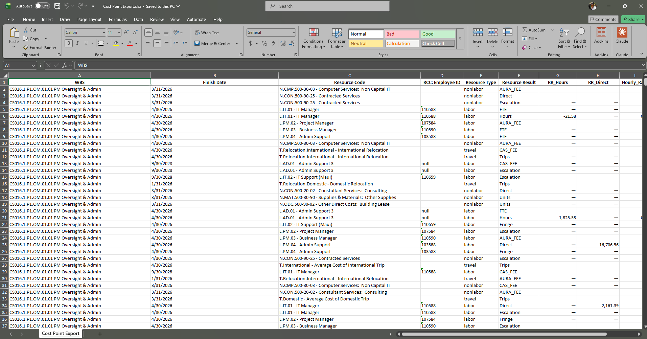Screen dimensions: 647x339
Task: Click the Cut scissors icon
Action: click(26, 30)
